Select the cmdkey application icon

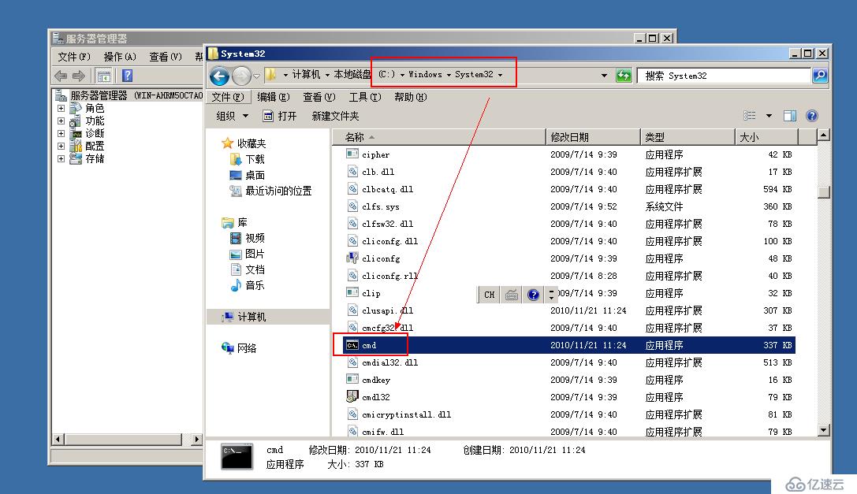point(352,379)
